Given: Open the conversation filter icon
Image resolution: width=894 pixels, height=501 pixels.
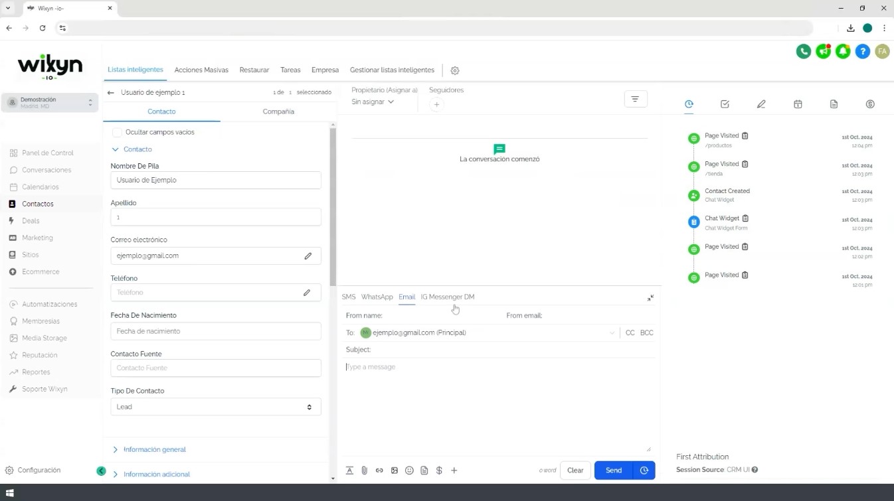Looking at the screenshot, I should point(636,99).
